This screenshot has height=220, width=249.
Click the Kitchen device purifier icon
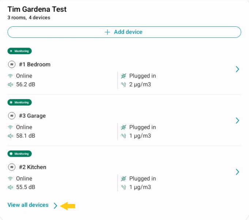pyautogui.click(x=12, y=167)
